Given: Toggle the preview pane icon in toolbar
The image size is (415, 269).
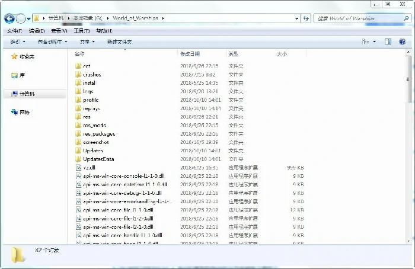Looking at the screenshot, I should pyautogui.click(x=388, y=41).
